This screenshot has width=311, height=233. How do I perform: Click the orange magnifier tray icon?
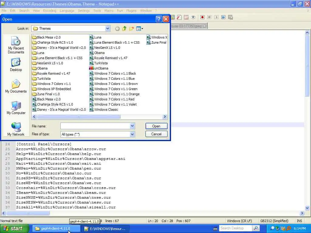point(289,228)
